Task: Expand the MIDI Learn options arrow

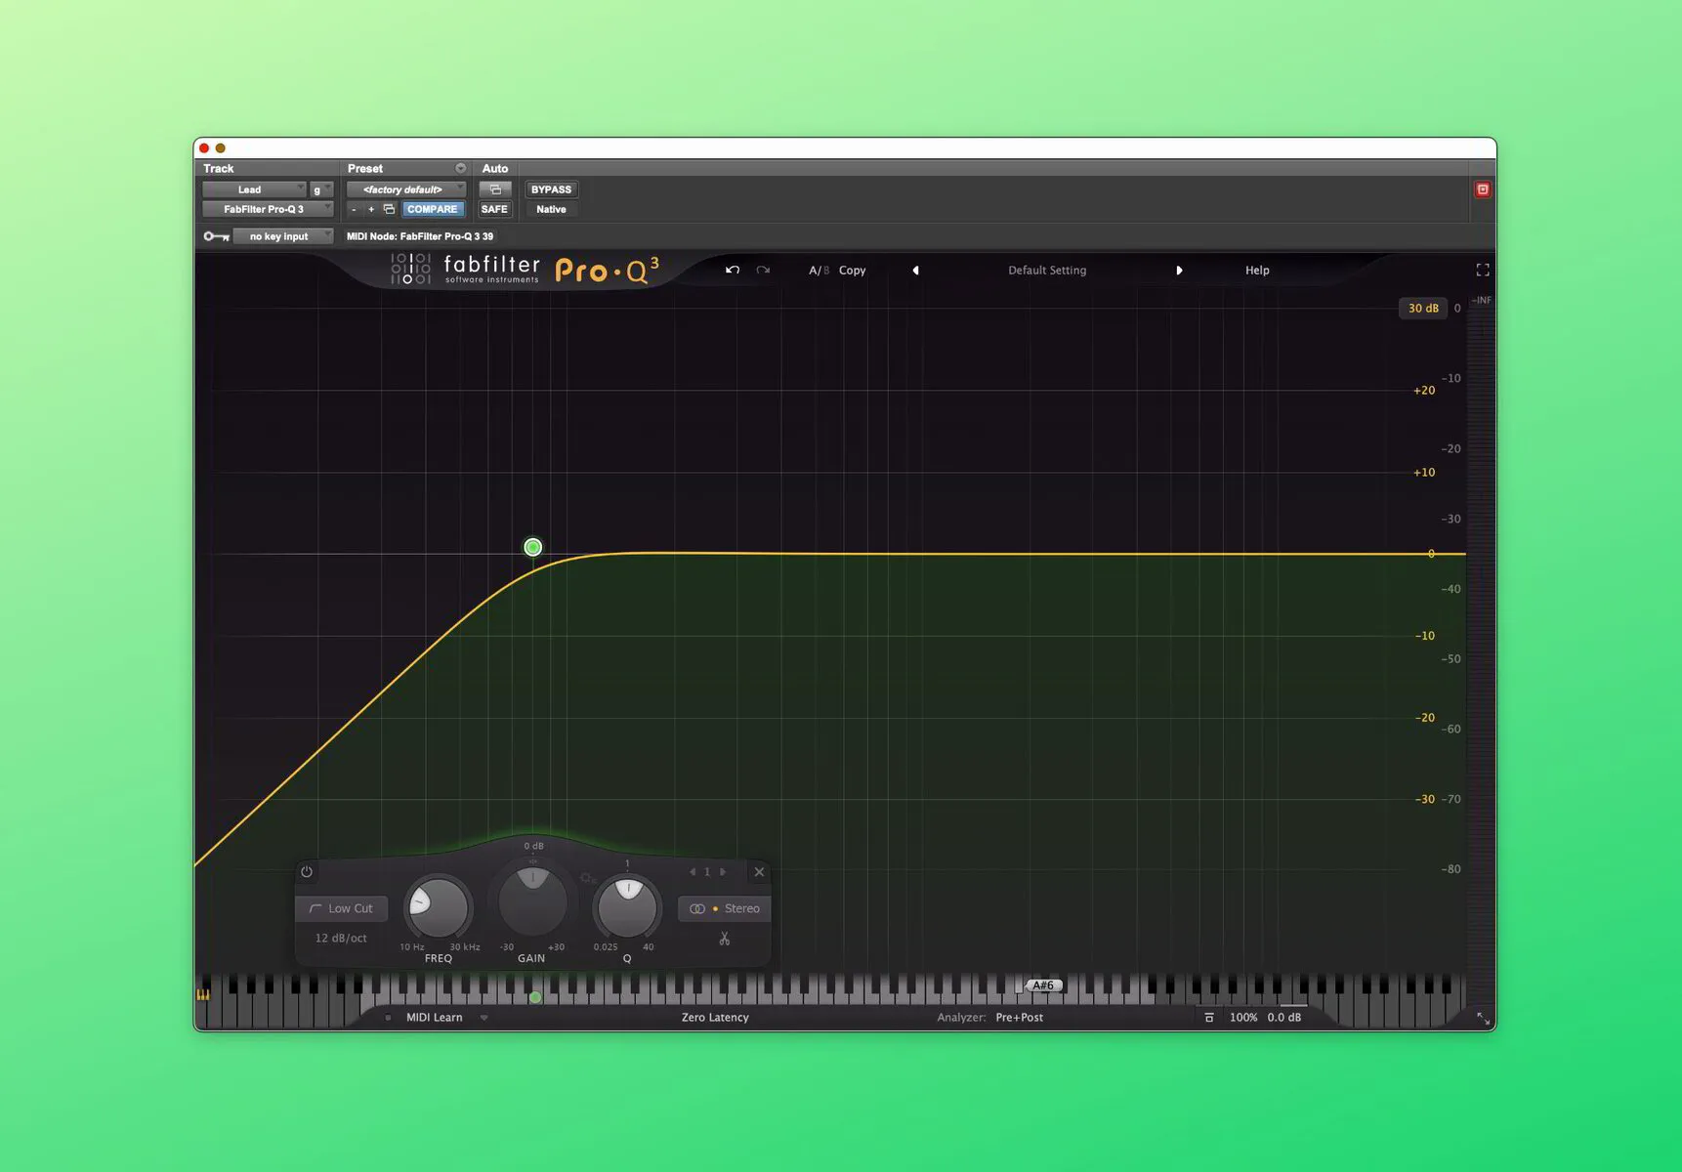Action: (484, 1018)
